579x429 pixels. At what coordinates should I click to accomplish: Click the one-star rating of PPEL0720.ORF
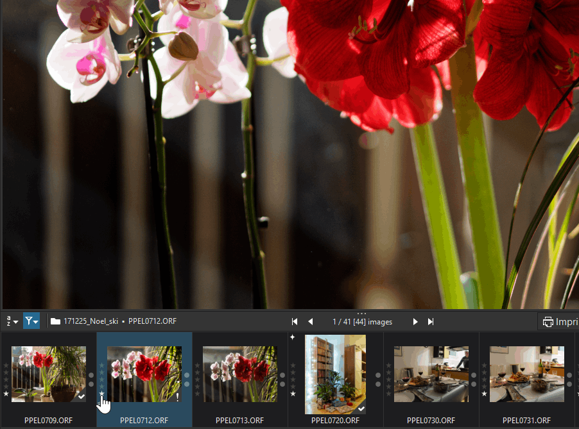[x=293, y=394]
